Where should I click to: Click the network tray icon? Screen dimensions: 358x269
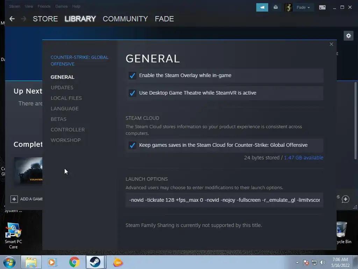click(x=314, y=262)
